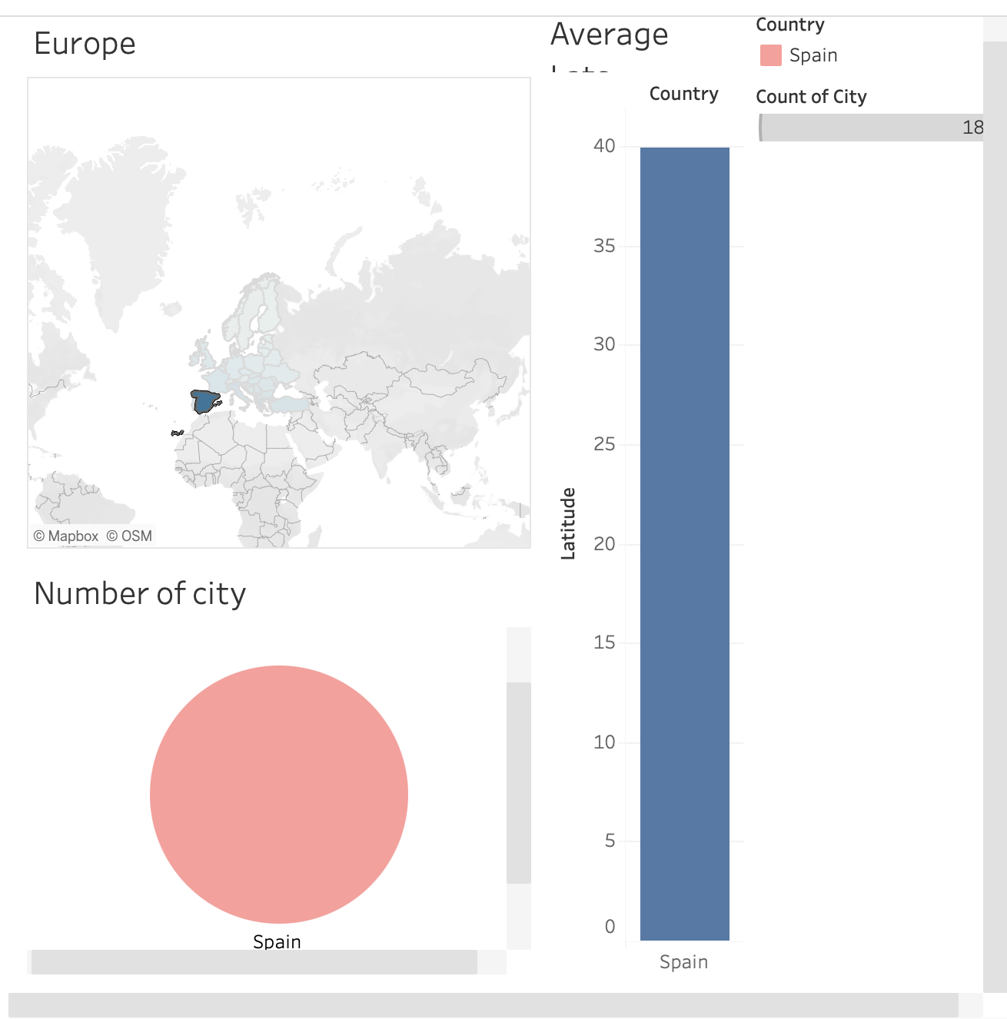The image size is (1007, 1019).
Task: Click the pink Spain circle mark
Action: click(x=278, y=795)
